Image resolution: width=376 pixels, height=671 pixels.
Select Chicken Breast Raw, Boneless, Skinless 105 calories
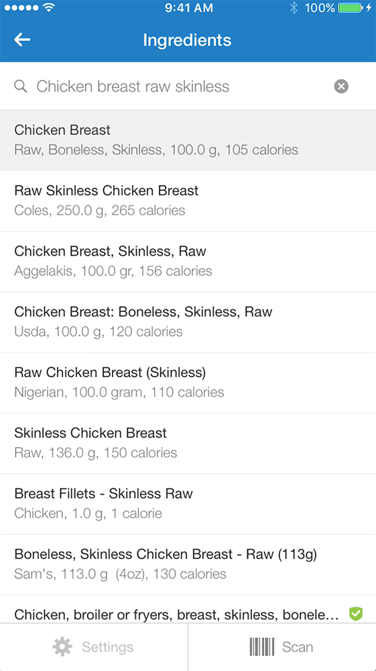tap(188, 140)
